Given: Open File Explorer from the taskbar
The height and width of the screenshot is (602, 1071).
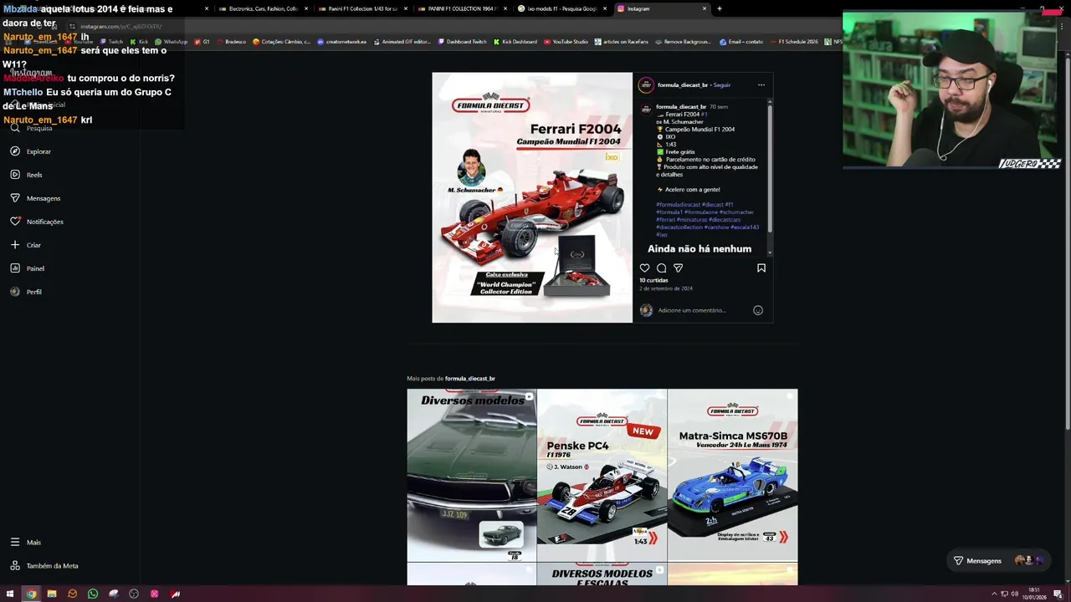Looking at the screenshot, I should 51,594.
